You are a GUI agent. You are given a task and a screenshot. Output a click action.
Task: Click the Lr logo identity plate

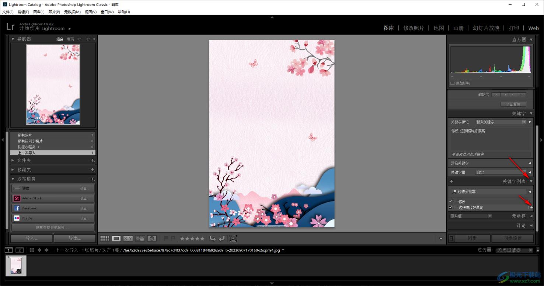point(10,26)
